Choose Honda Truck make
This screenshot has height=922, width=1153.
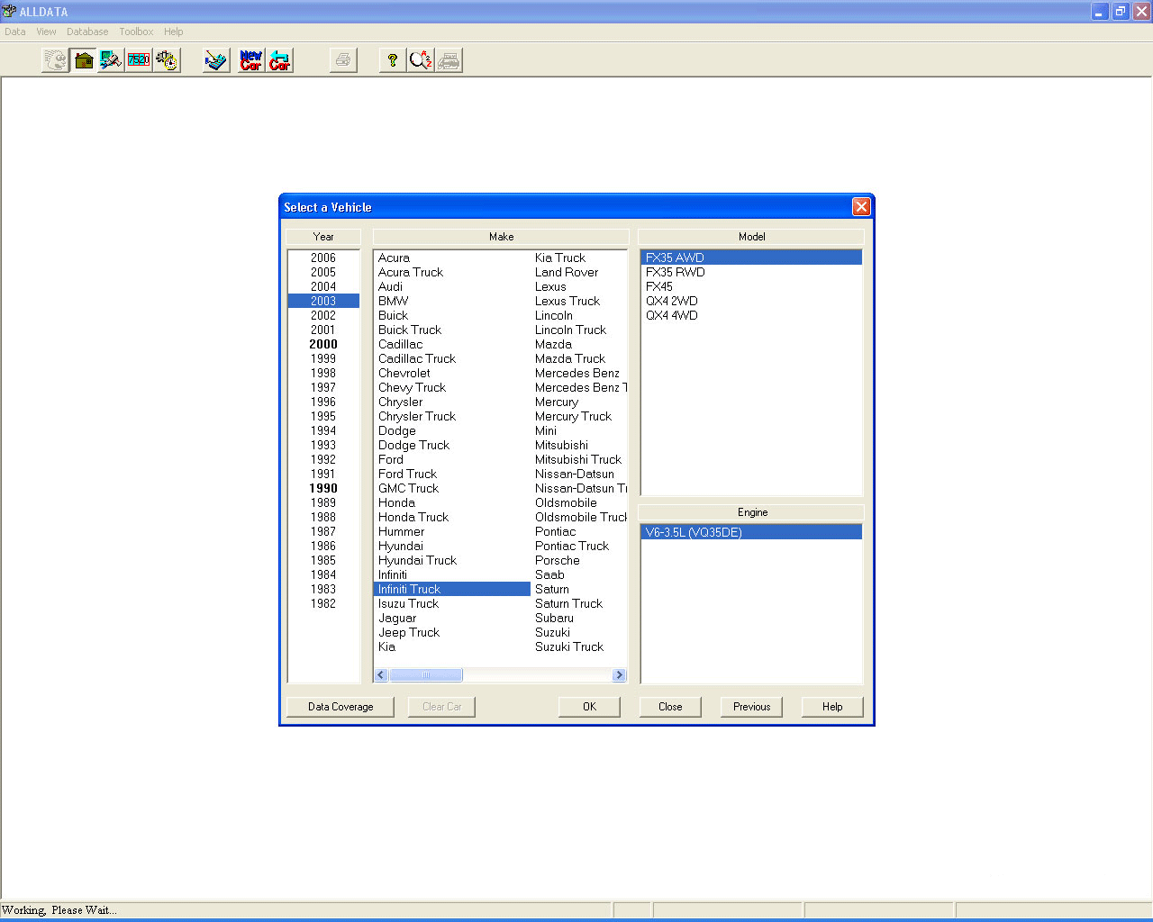click(413, 517)
